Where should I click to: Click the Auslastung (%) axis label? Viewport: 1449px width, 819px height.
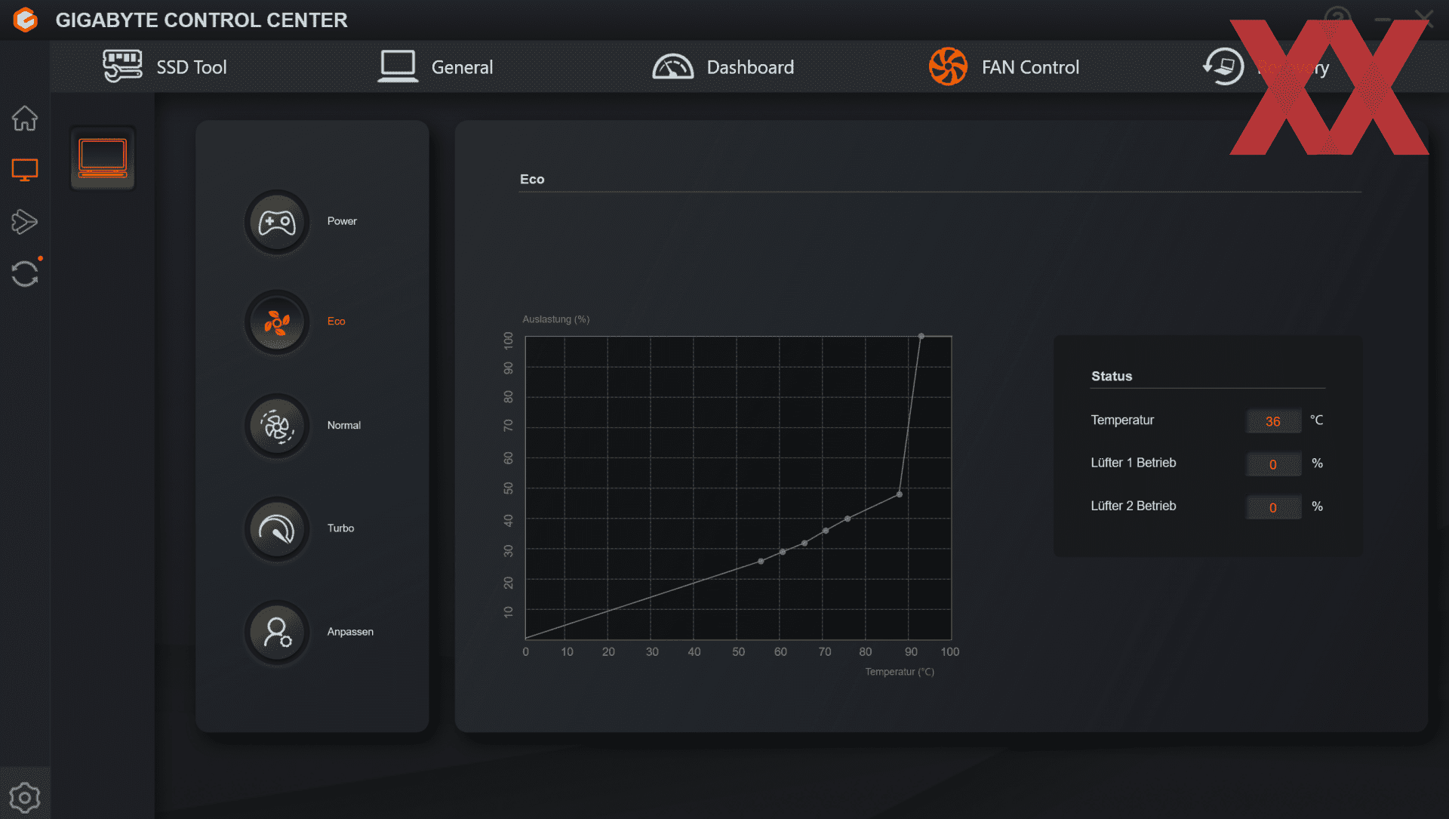tap(556, 319)
